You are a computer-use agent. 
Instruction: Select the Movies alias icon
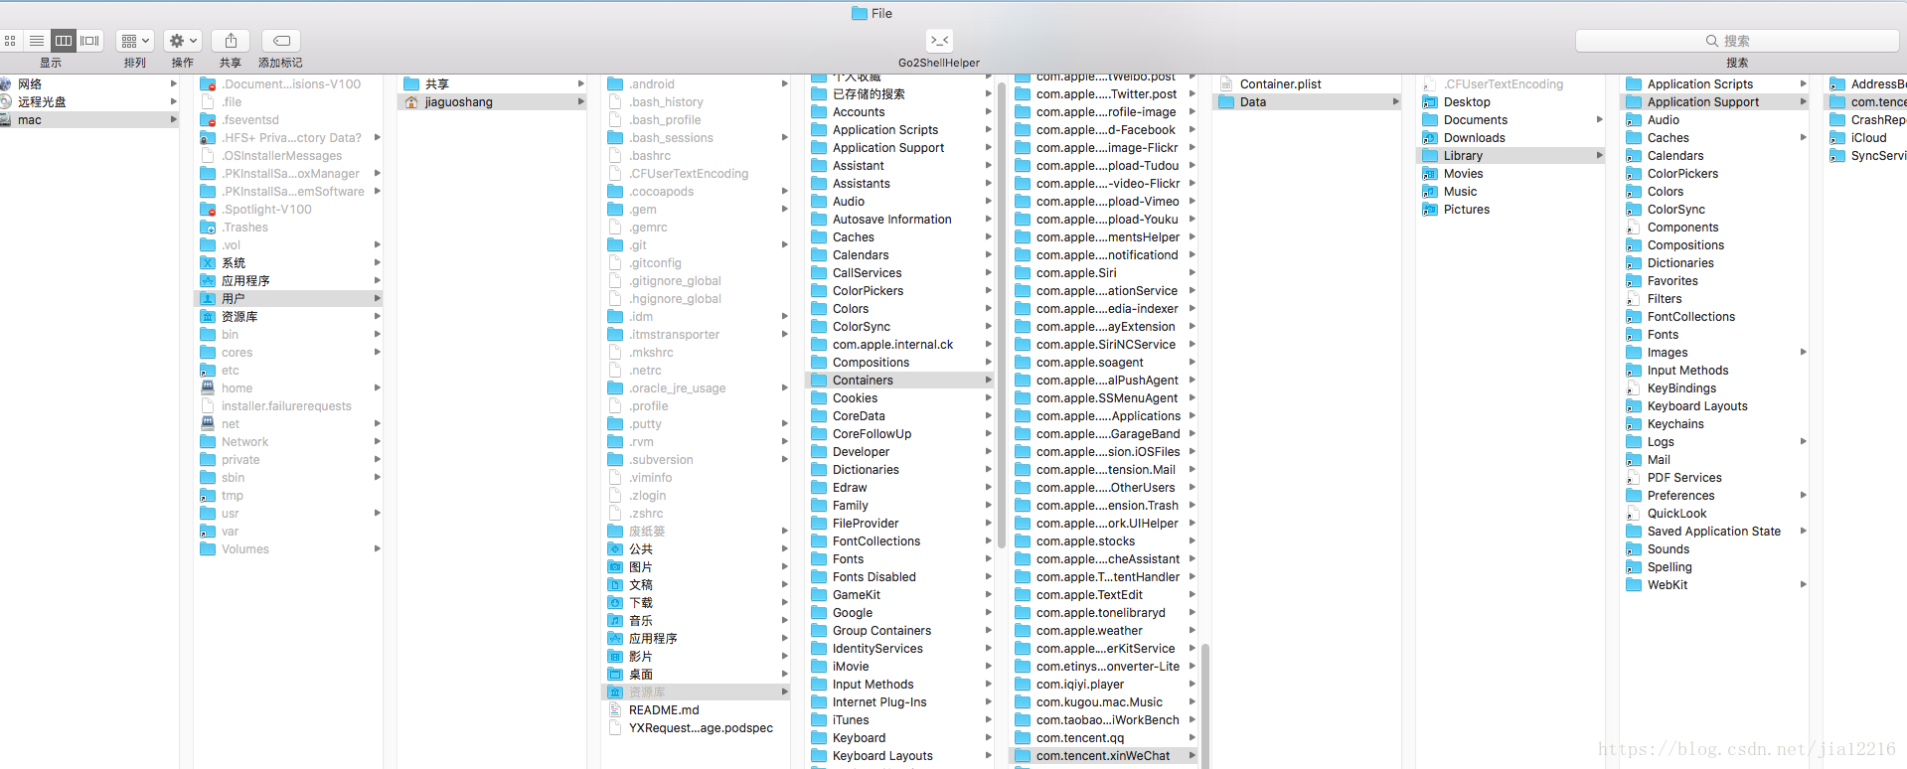point(1430,174)
